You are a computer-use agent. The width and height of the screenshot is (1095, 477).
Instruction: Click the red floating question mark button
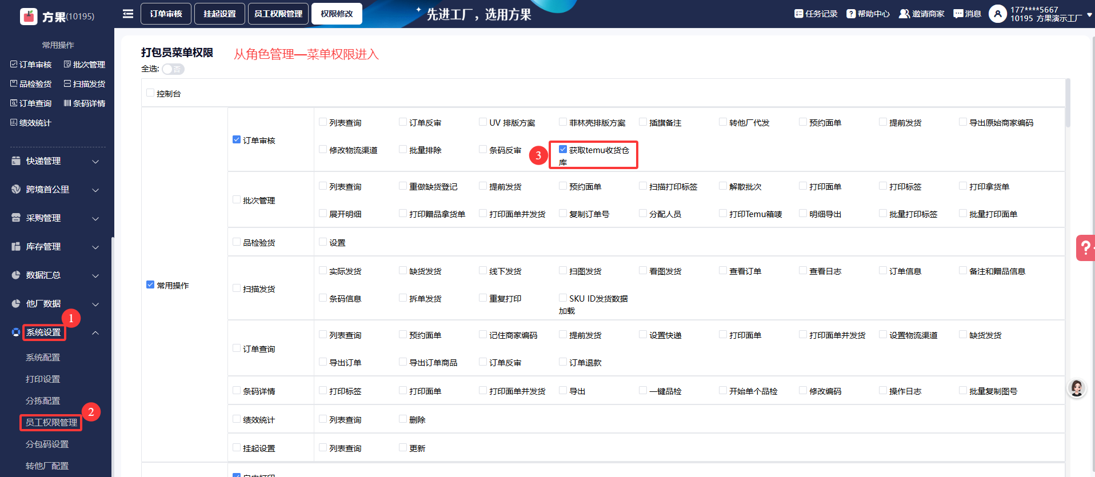(x=1085, y=248)
